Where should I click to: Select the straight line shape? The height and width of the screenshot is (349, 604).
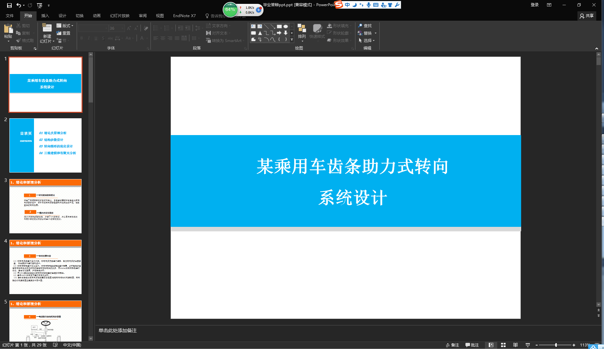266,26
